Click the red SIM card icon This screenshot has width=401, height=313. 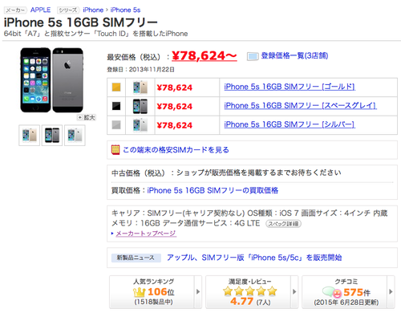pyautogui.click(x=115, y=150)
